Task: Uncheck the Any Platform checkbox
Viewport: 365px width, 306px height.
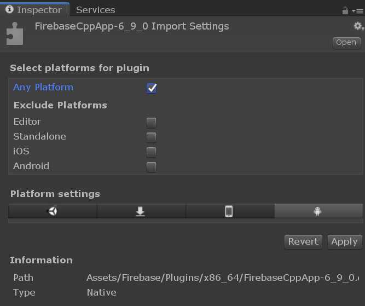Action: pos(151,88)
